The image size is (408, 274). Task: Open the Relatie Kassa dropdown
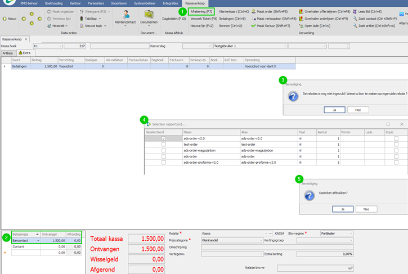coord(266,233)
